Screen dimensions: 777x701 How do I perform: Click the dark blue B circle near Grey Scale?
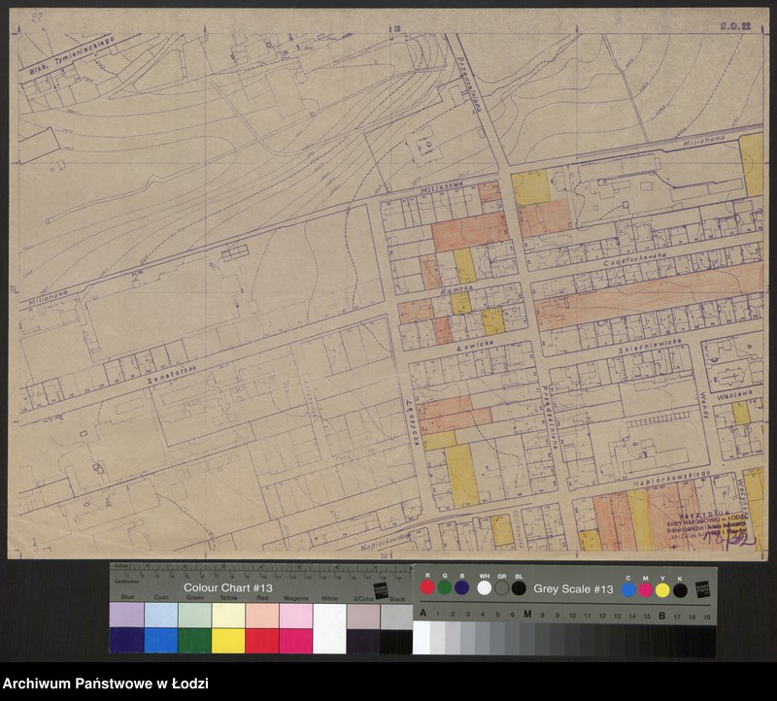coord(462,587)
